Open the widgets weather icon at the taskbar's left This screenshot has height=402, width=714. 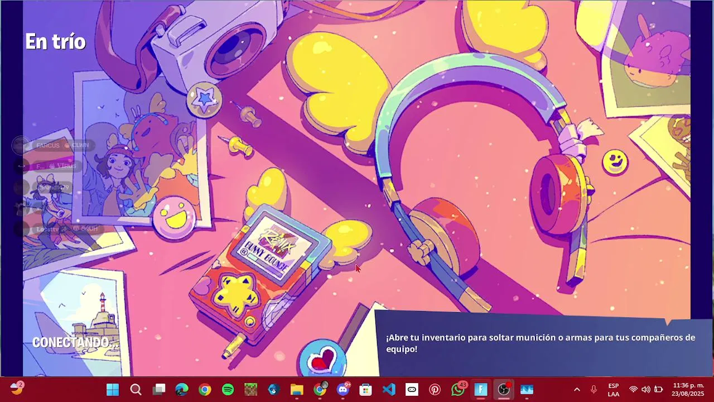[17, 389]
